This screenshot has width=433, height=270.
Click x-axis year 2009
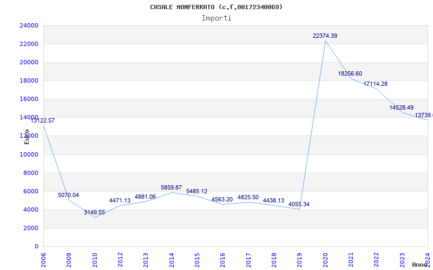click(x=69, y=260)
